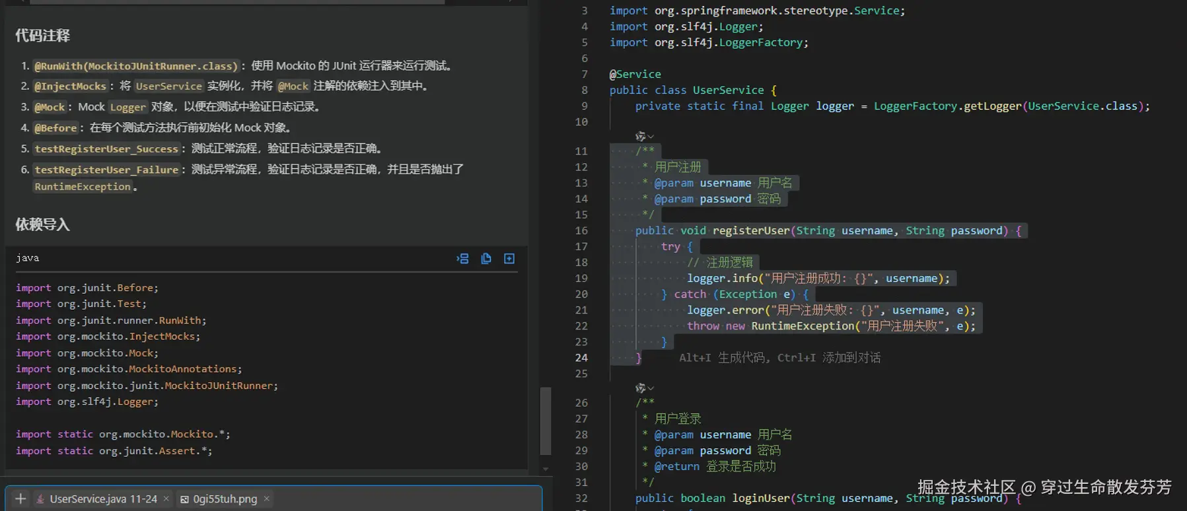Click the image icon on the 0gi55tuh.png chip

185,499
